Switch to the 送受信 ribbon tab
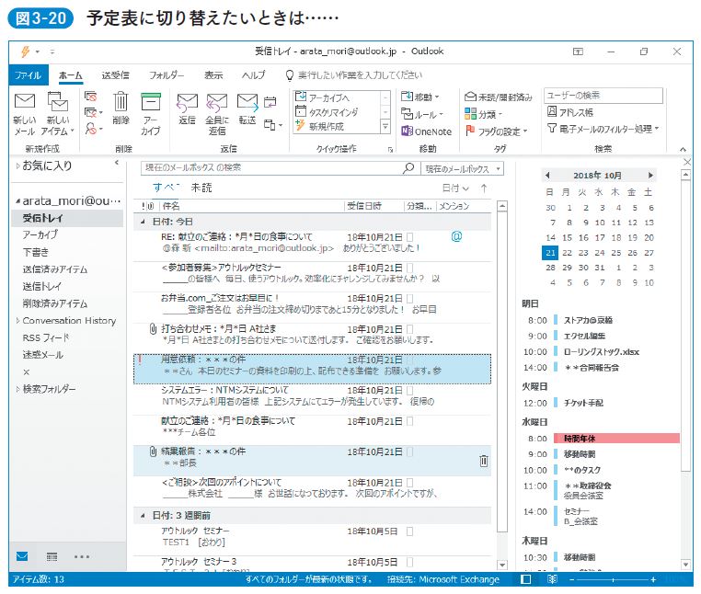Image resolution: width=701 pixels, height=594 pixels. 115,75
